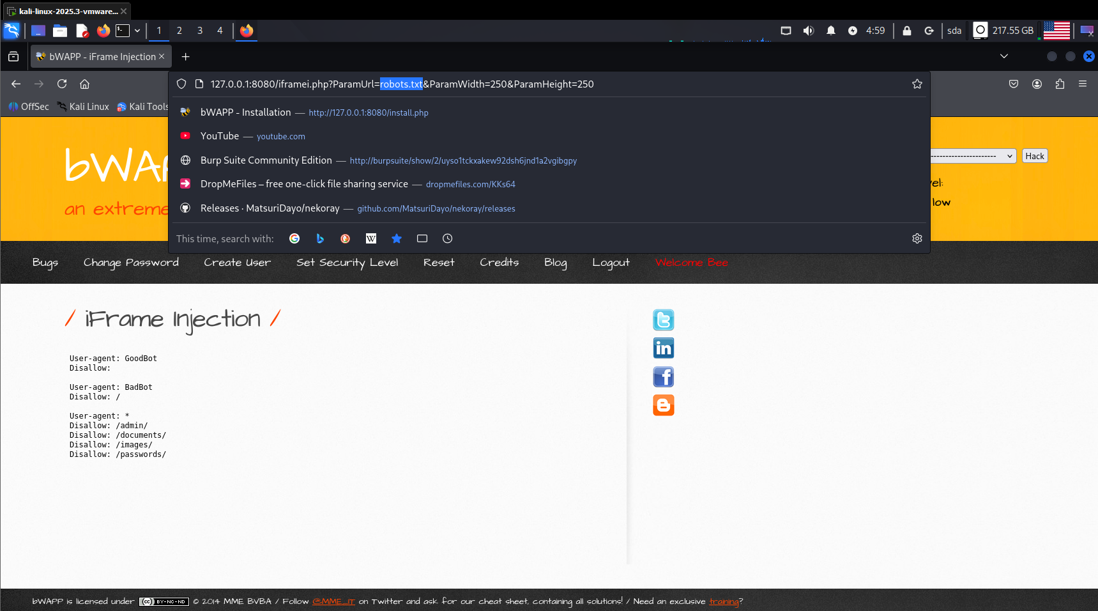Image resolution: width=1098 pixels, height=611 pixels.
Task: Click the Blogger icon
Action: (x=663, y=405)
